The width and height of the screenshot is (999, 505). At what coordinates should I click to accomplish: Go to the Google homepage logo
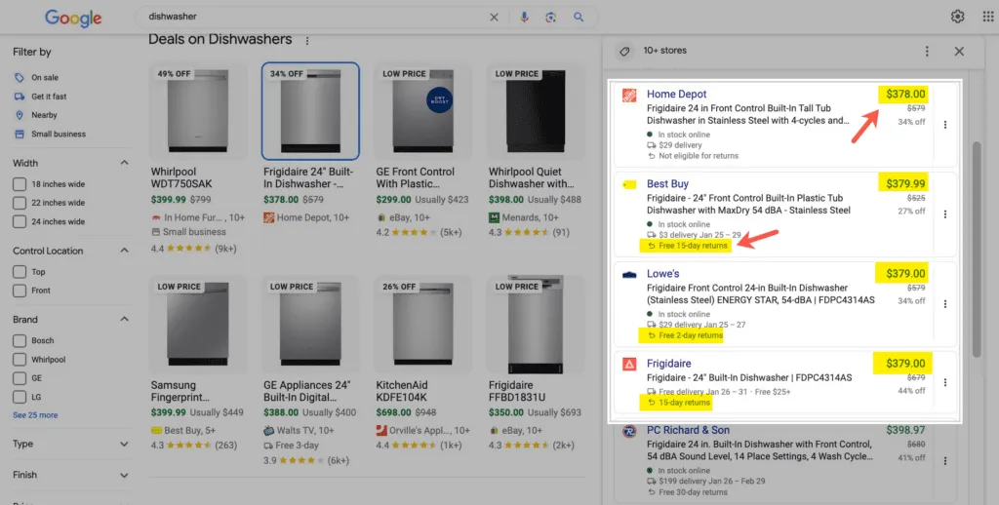click(72, 19)
